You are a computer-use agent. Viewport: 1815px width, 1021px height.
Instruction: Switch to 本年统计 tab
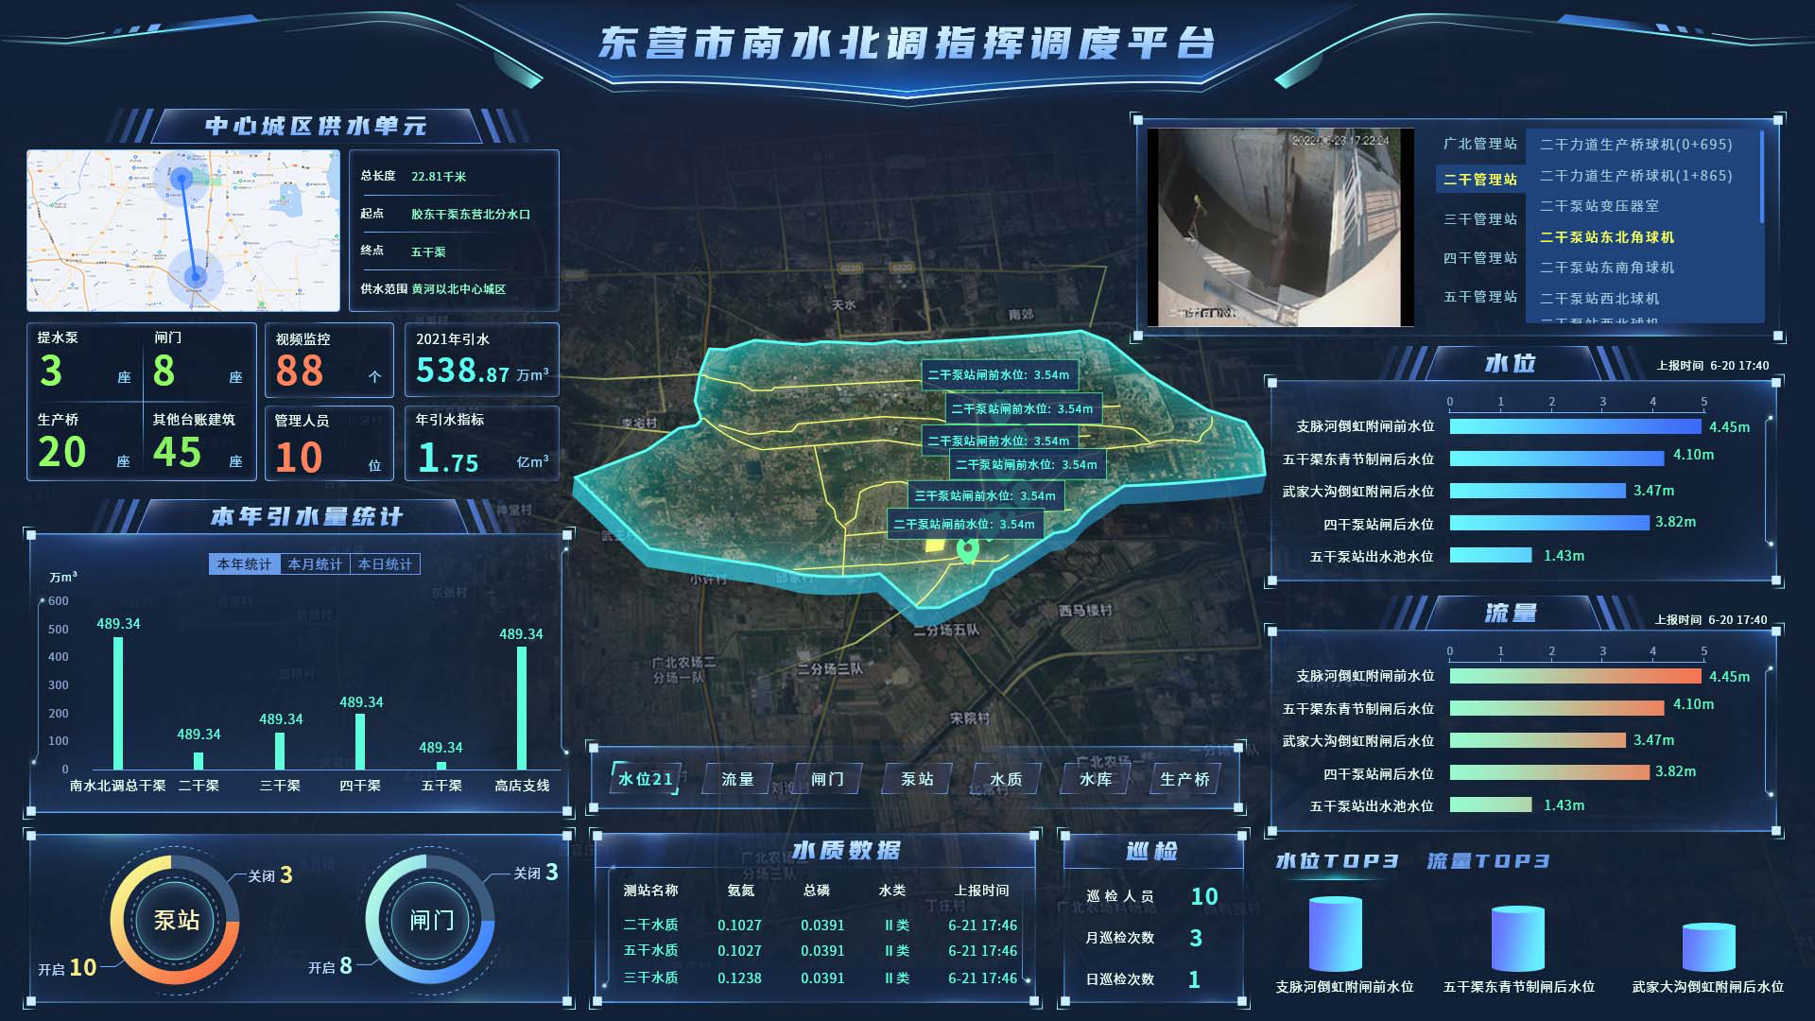coord(244,564)
